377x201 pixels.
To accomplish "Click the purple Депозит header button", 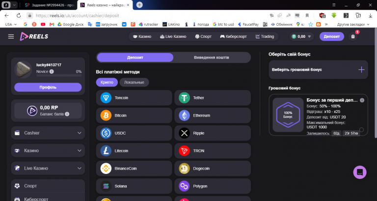I will (x=331, y=36).
